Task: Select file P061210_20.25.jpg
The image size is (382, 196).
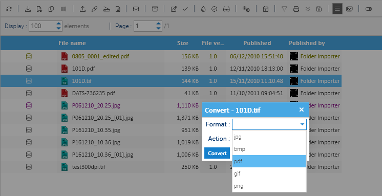Action: [x=96, y=105]
